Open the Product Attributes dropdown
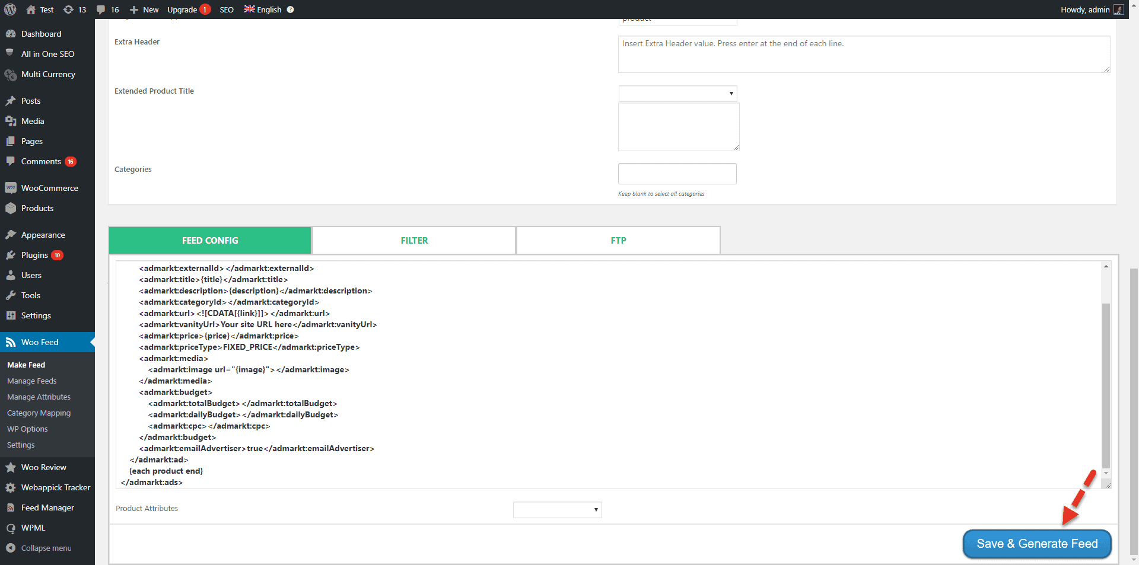 [x=557, y=510]
